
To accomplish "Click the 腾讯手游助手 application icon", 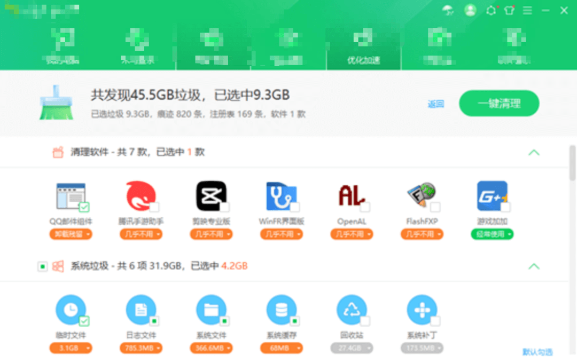I will (141, 196).
